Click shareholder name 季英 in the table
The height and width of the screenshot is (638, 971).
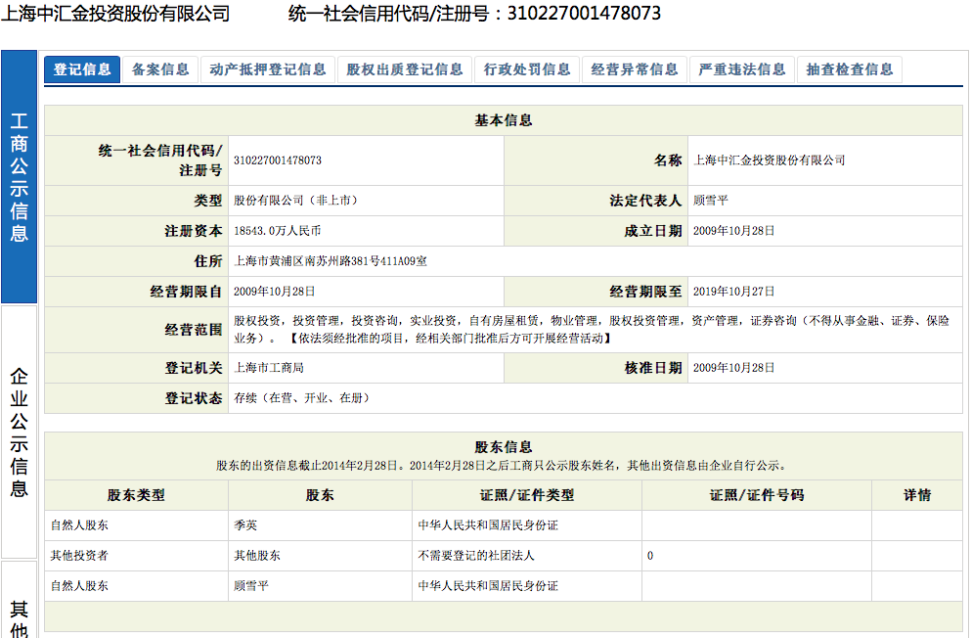[x=245, y=525]
